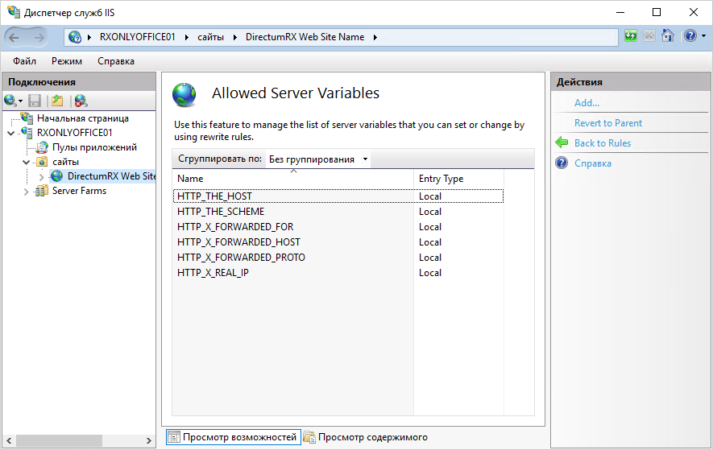The height and width of the screenshot is (450, 713).
Task: Click the refresh page icon in address bar
Action: (631, 36)
